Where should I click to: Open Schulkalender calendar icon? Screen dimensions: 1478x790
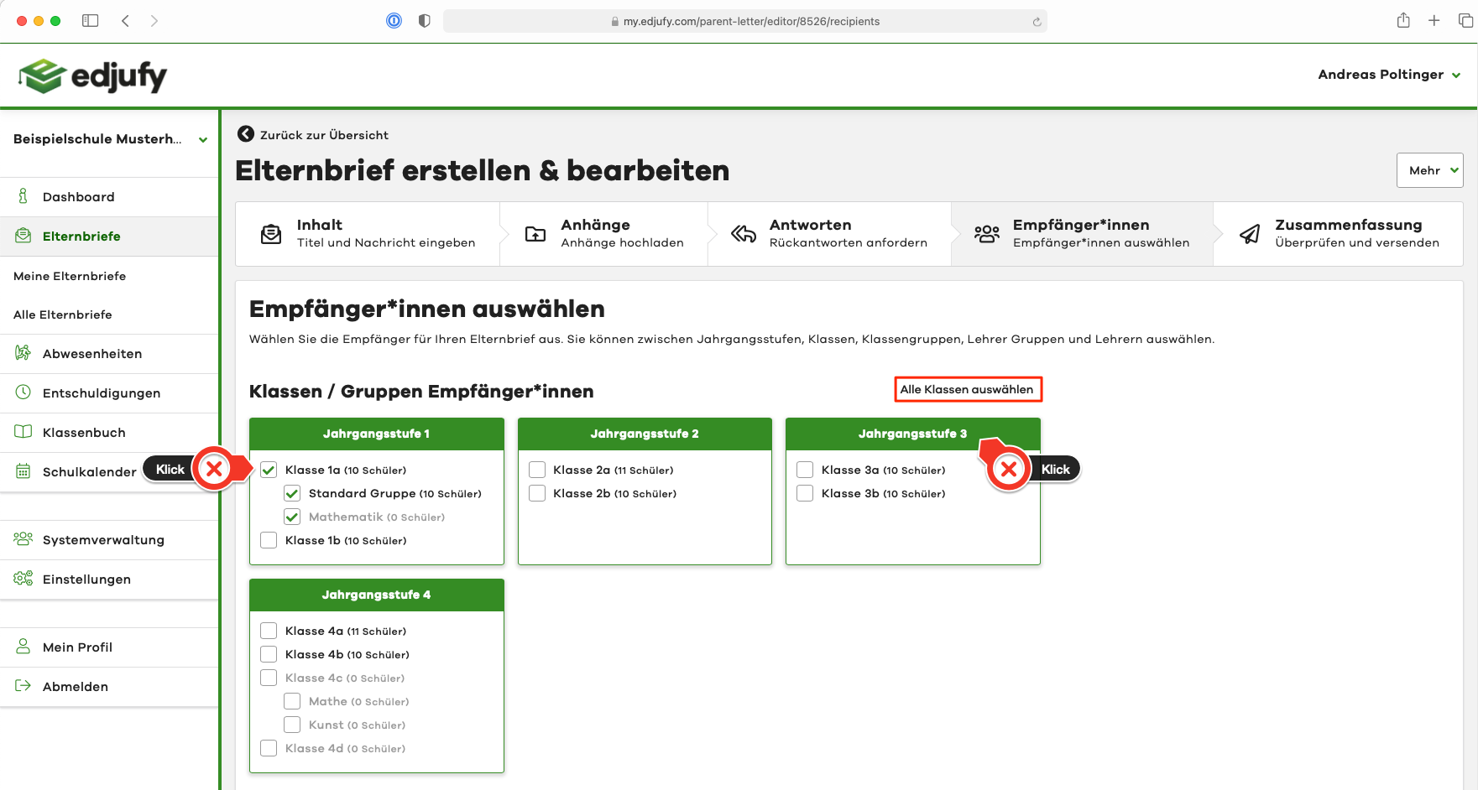24,471
